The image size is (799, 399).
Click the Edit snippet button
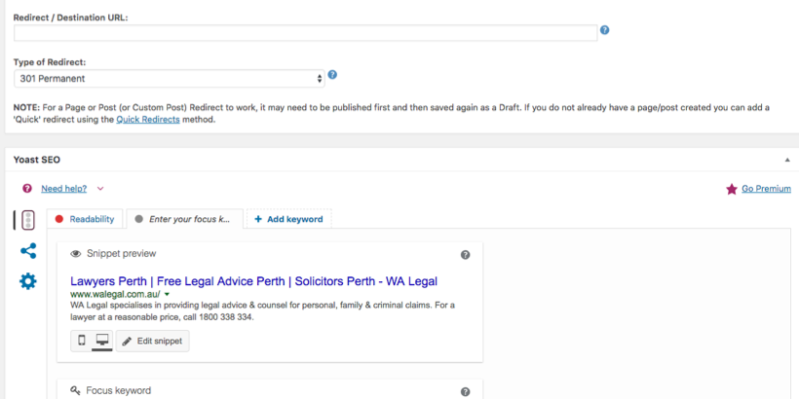(153, 341)
